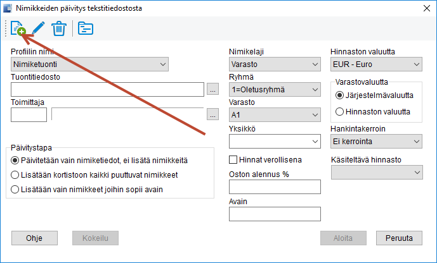The height and width of the screenshot is (263, 437).
Task: Browse for the Tuontitiedosto import file
Action: point(212,89)
